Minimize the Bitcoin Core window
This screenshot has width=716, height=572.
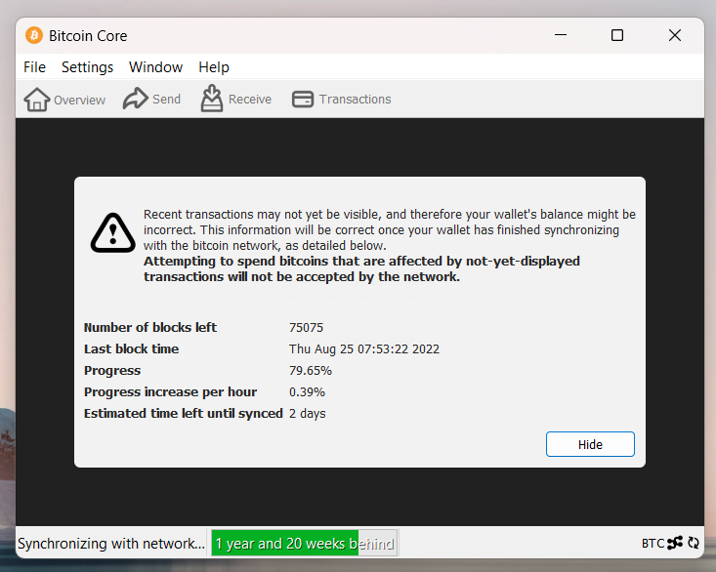[x=561, y=35]
